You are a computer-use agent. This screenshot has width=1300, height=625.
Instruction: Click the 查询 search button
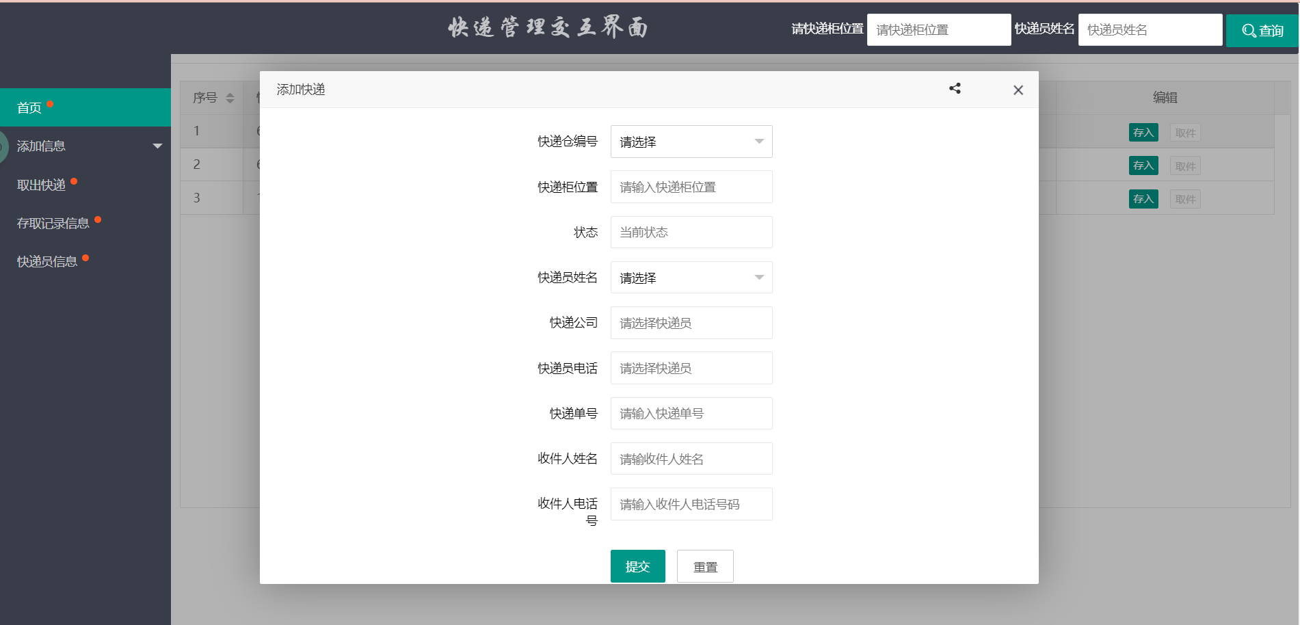click(1262, 30)
